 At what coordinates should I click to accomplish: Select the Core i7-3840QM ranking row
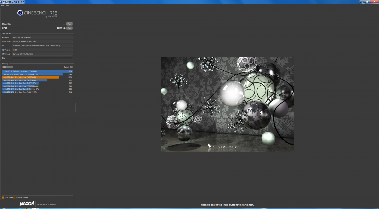(x=37, y=89)
